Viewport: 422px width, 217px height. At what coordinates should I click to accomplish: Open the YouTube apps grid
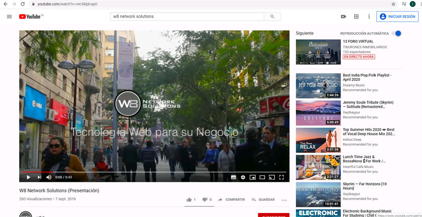coord(356,17)
